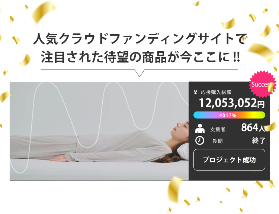This screenshot has height=214, width=279.
Task: Click the text 注目された待望の商品が今ここに
Action: pos(136,57)
